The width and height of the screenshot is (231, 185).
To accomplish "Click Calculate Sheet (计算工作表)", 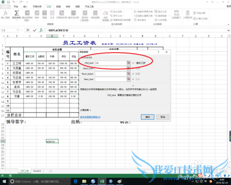I will pyautogui.click(x=200, y=18).
